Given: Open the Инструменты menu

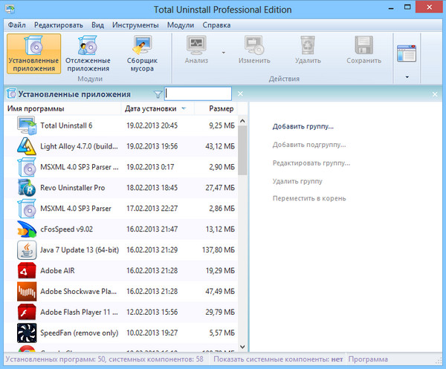Looking at the screenshot, I should click(135, 25).
